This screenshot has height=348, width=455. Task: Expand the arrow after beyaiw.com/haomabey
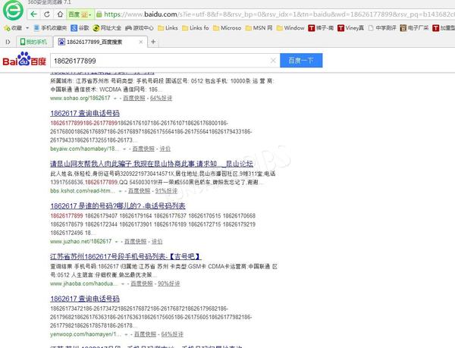124,149
